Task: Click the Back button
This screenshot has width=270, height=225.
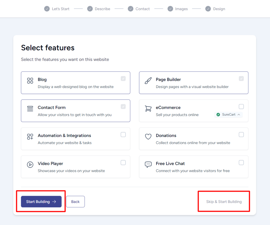Action: coord(75,202)
